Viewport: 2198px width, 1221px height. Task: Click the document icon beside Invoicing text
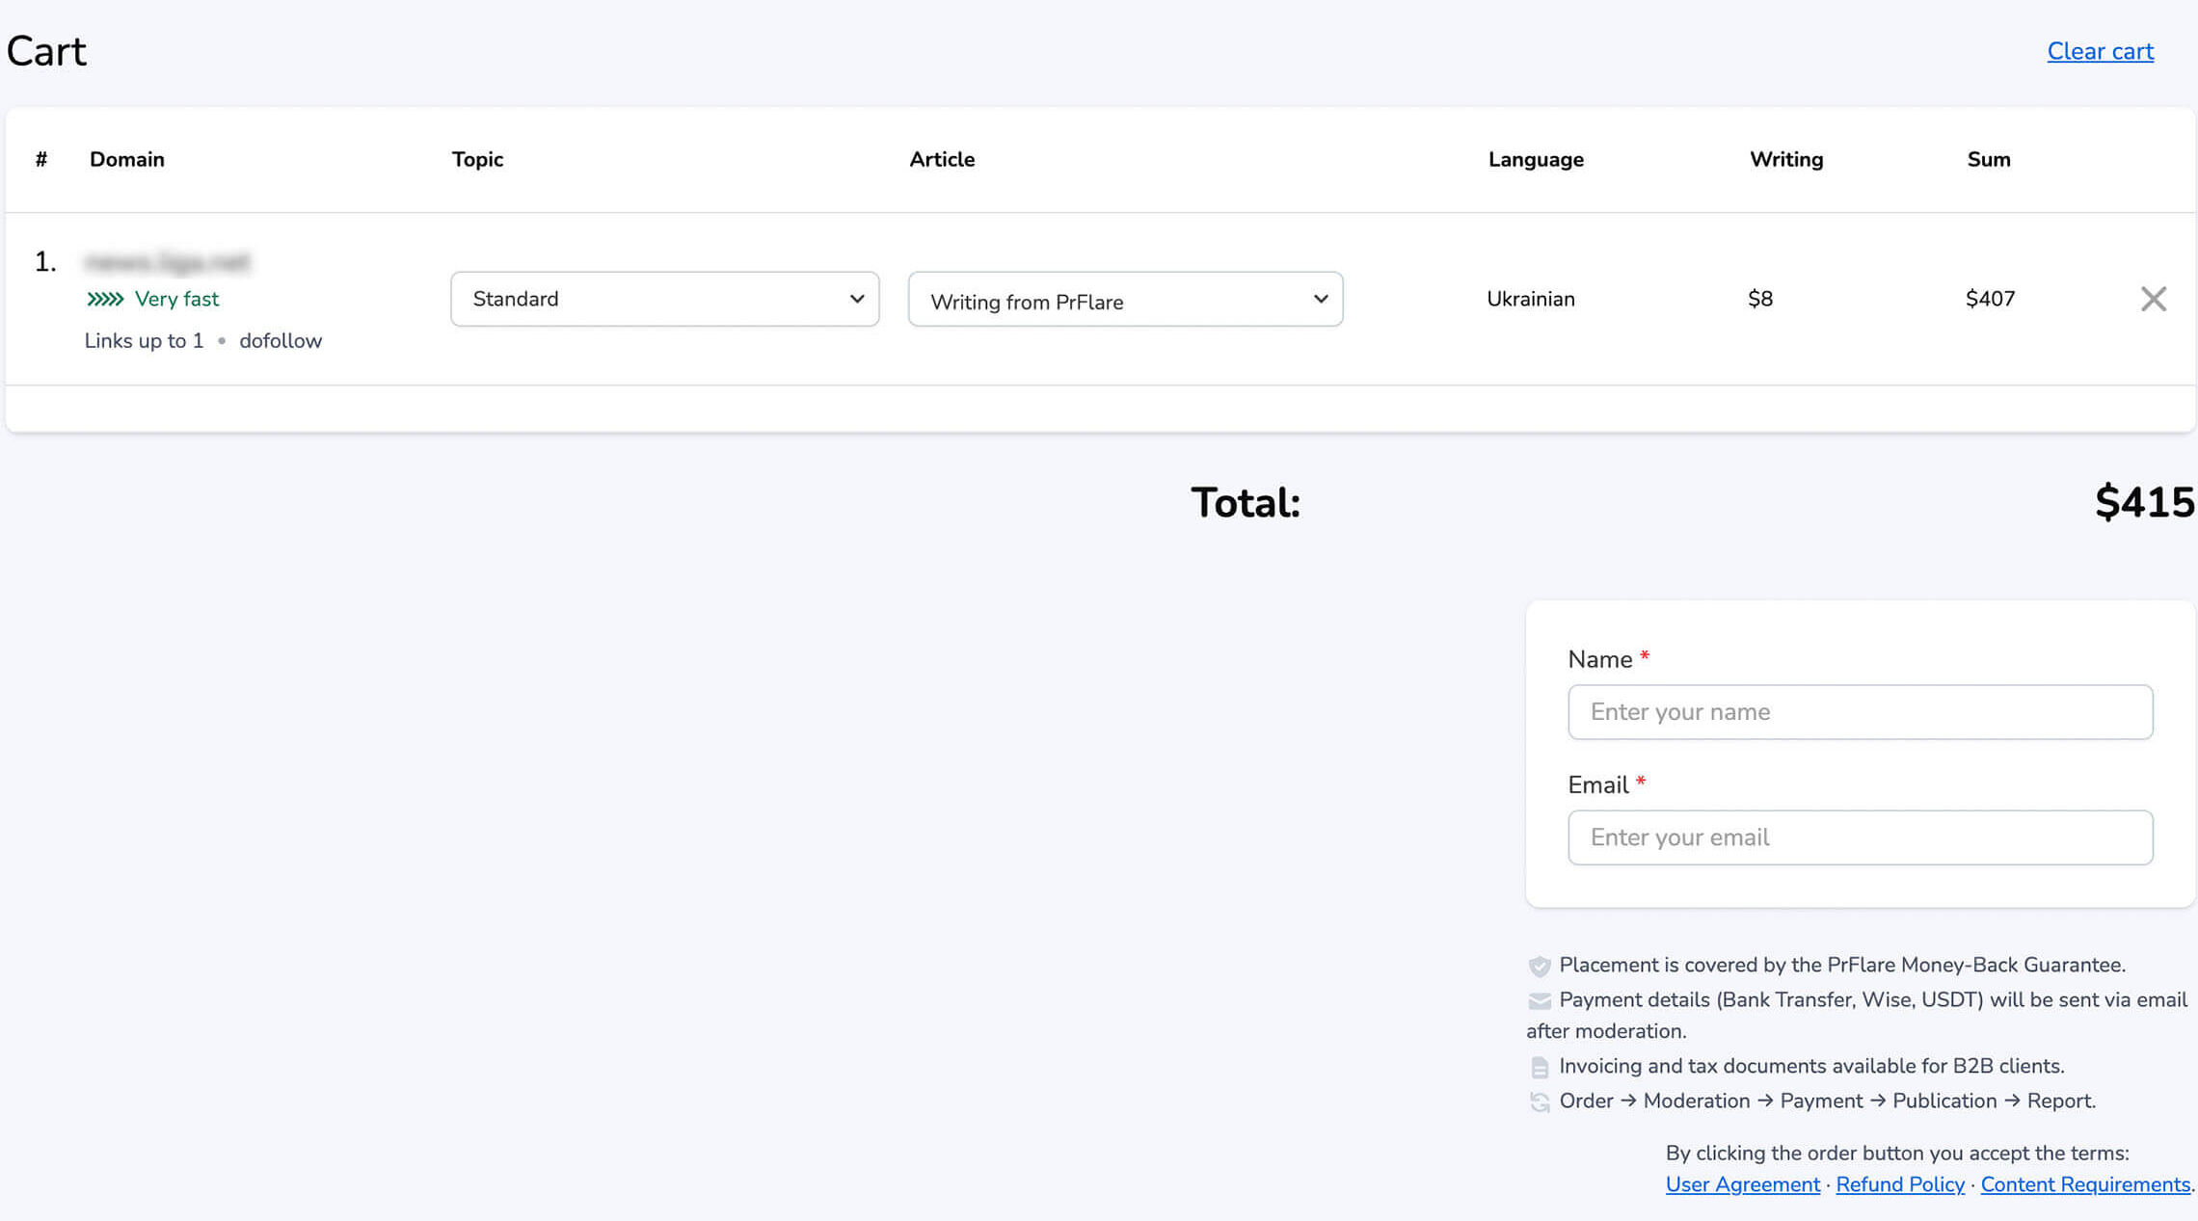point(1540,1067)
